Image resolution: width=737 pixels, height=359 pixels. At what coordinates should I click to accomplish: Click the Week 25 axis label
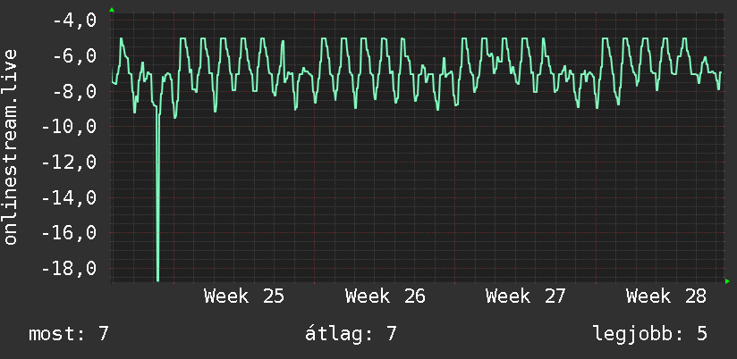click(244, 297)
